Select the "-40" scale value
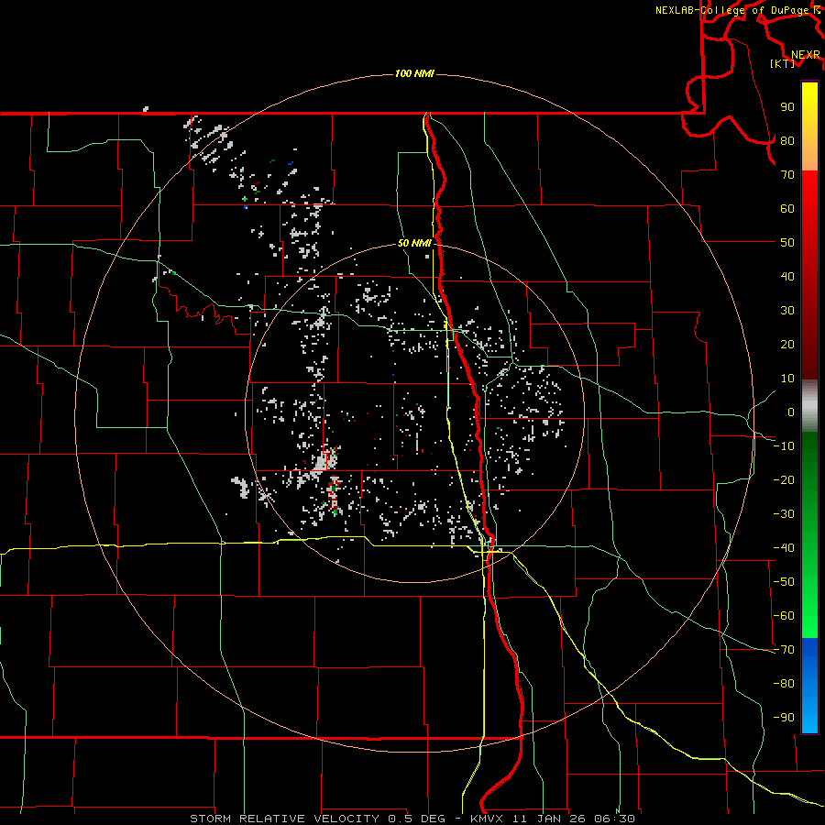The width and height of the screenshot is (825, 825). click(784, 548)
